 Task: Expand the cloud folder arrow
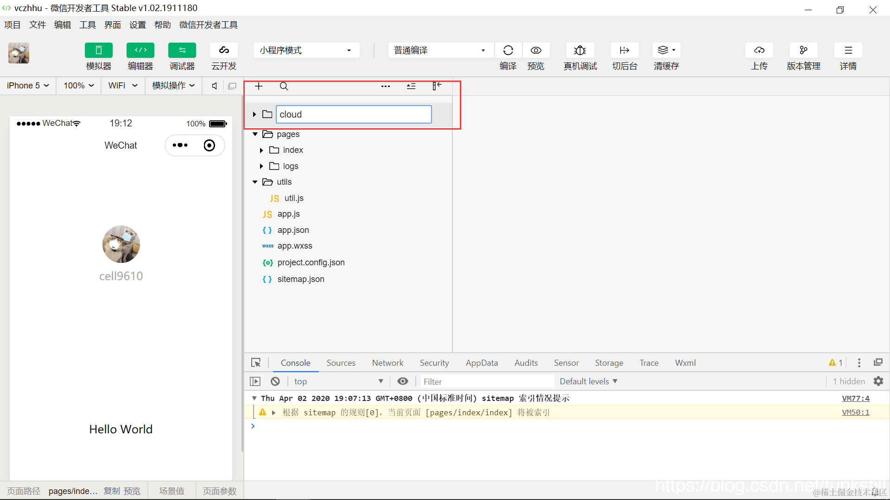click(x=254, y=114)
